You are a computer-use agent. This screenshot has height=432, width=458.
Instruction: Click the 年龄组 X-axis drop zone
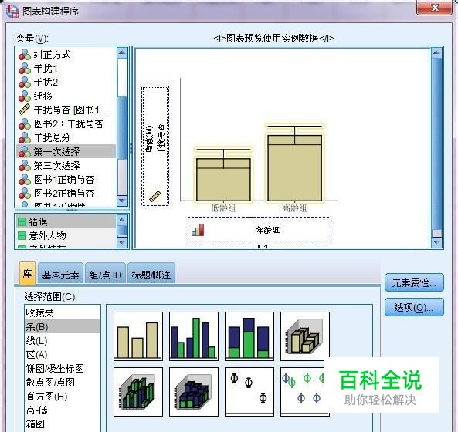tap(260, 229)
